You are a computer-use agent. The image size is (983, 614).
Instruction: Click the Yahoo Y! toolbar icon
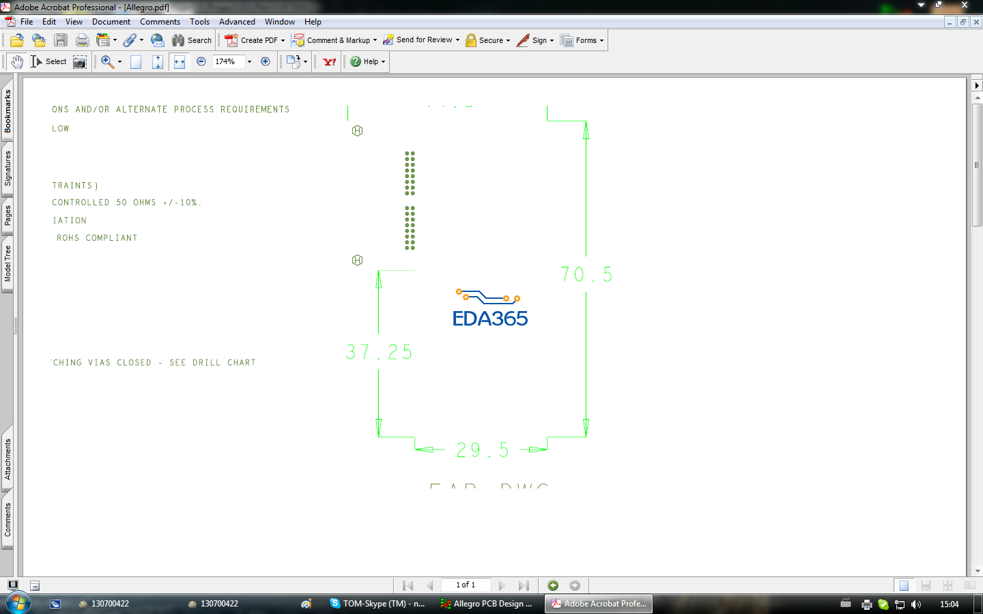pos(330,61)
